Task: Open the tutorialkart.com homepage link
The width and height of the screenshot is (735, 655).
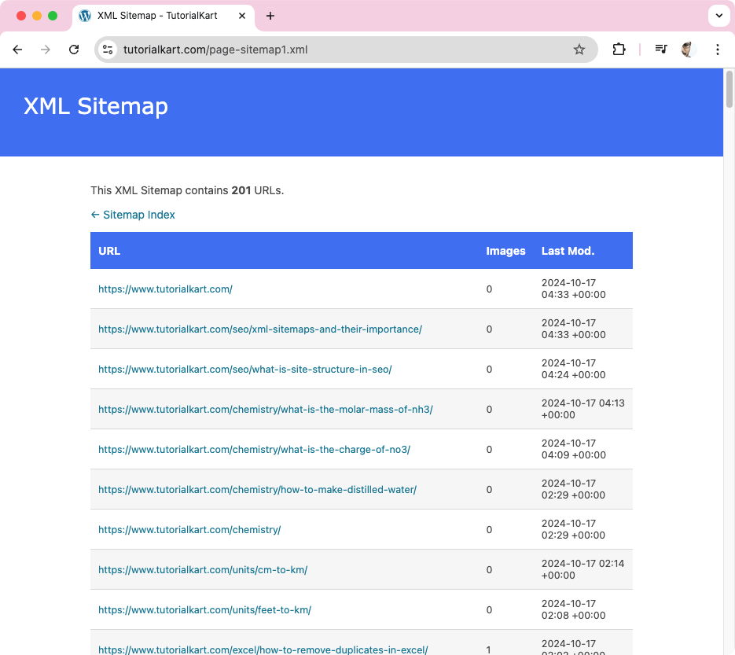Action: pyautogui.click(x=165, y=289)
